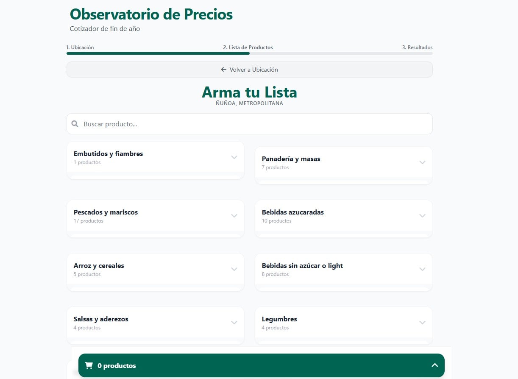Select the 2. Lista de Productos step
The image size is (518, 379).
248,47
